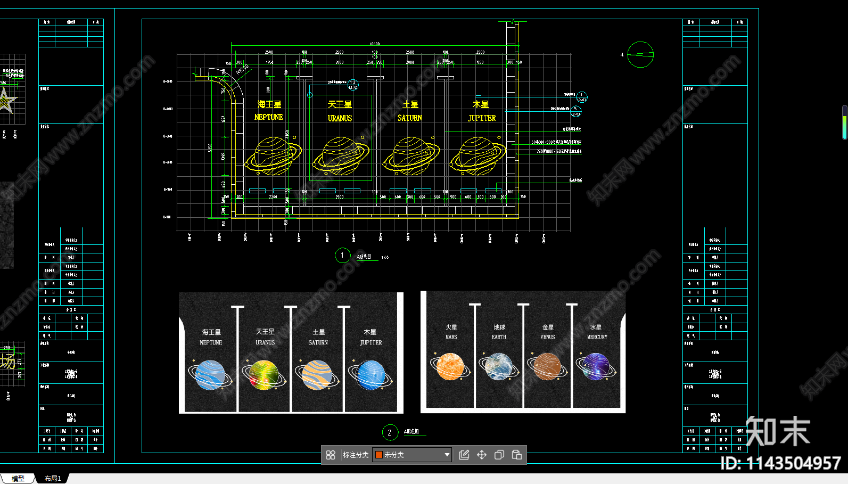Select the yellow 土星 heading in elevation drawing
This screenshot has width=848, height=484.
410,104
